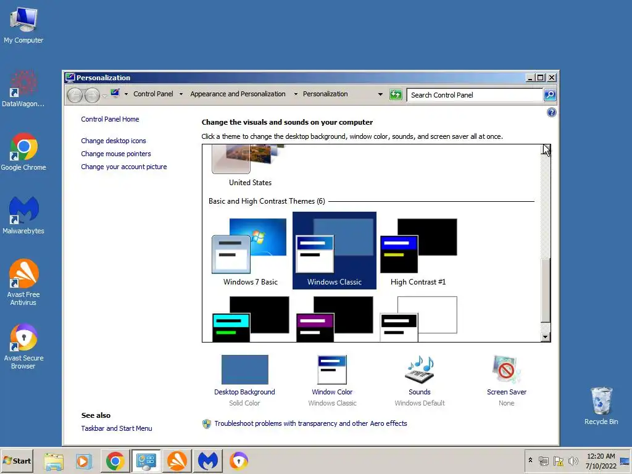The image size is (632, 474).
Task: Open Help question mark icon
Action: [551, 112]
